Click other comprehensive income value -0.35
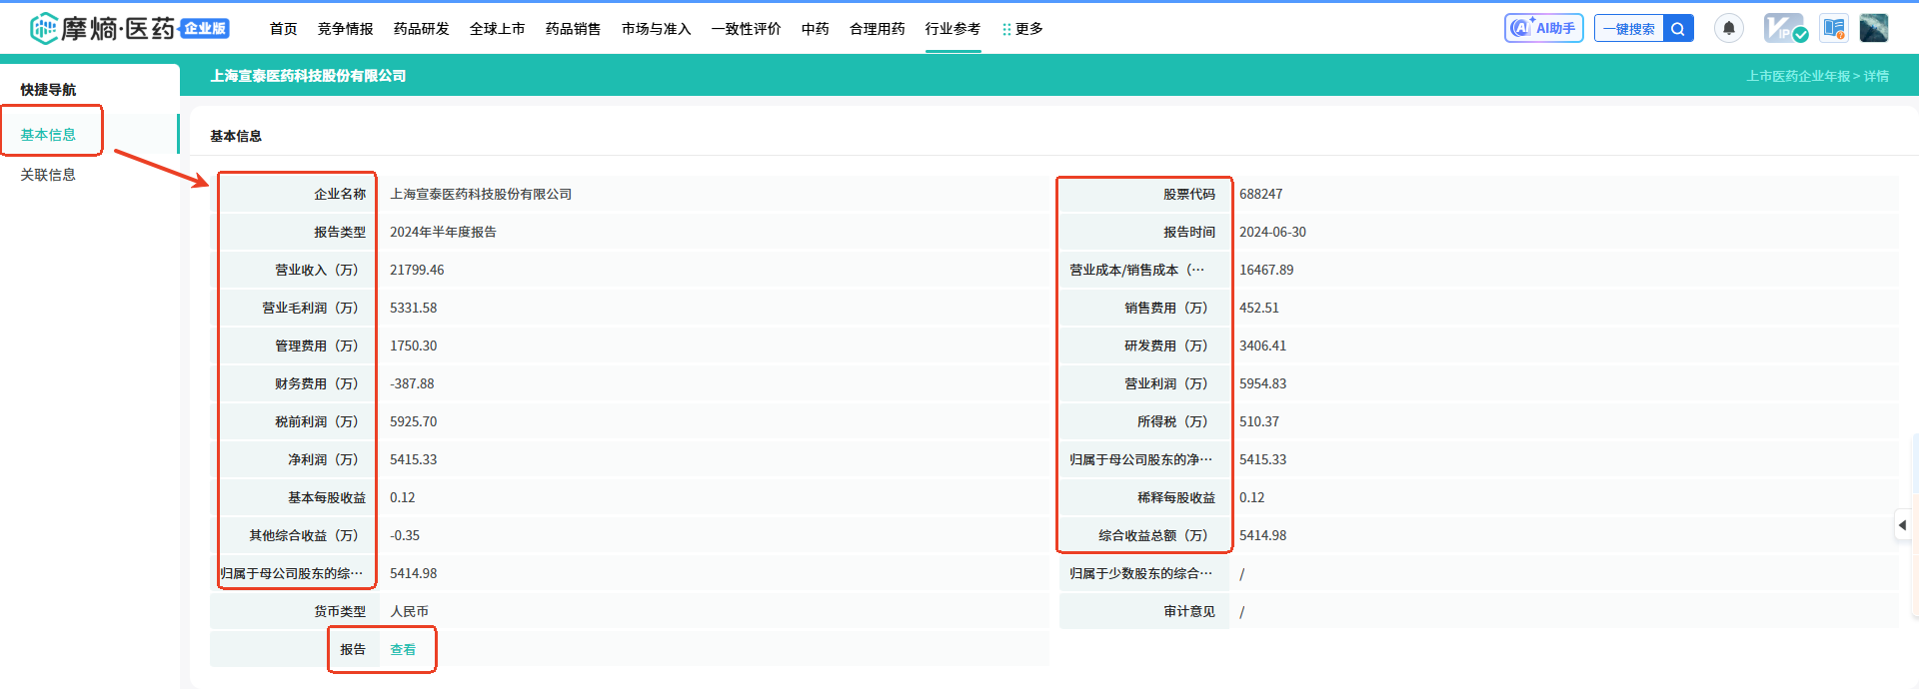The height and width of the screenshot is (689, 1919). tap(405, 535)
